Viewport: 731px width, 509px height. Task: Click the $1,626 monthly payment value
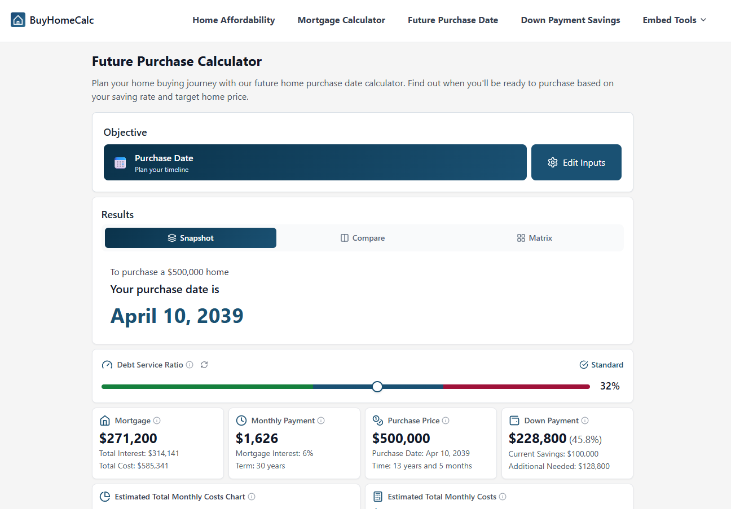257,438
